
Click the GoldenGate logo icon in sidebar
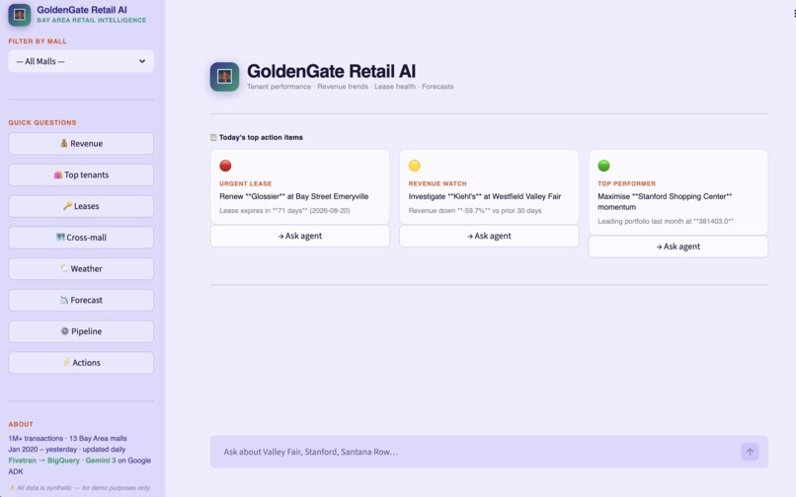tap(20, 14)
